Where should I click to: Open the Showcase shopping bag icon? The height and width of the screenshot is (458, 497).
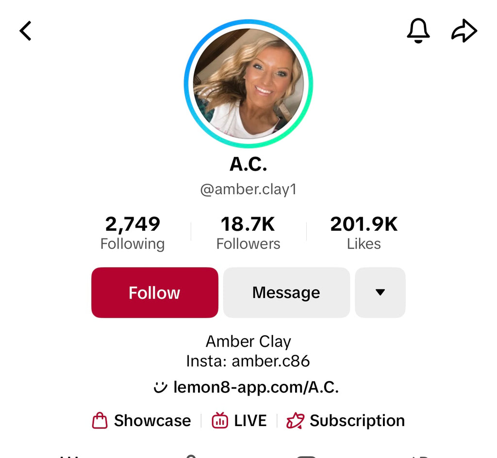99,420
